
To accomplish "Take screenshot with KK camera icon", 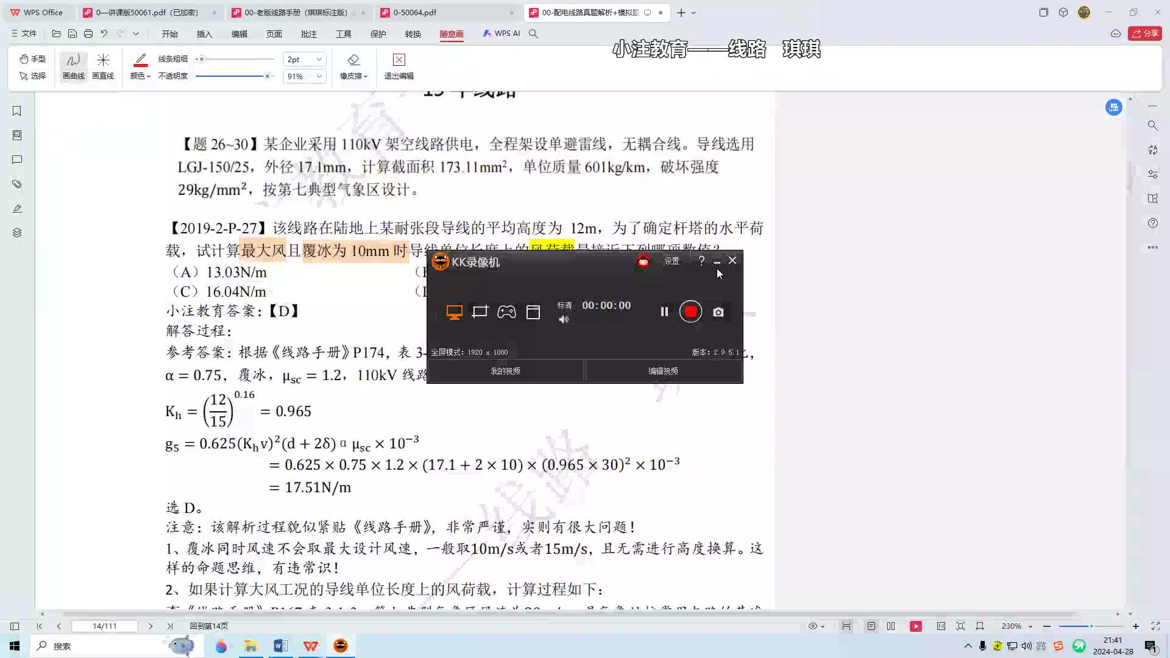I will coord(718,312).
